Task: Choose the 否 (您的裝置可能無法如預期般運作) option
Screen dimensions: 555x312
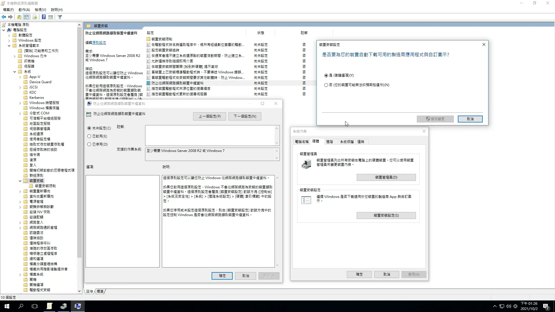Action: coord(326,85)
